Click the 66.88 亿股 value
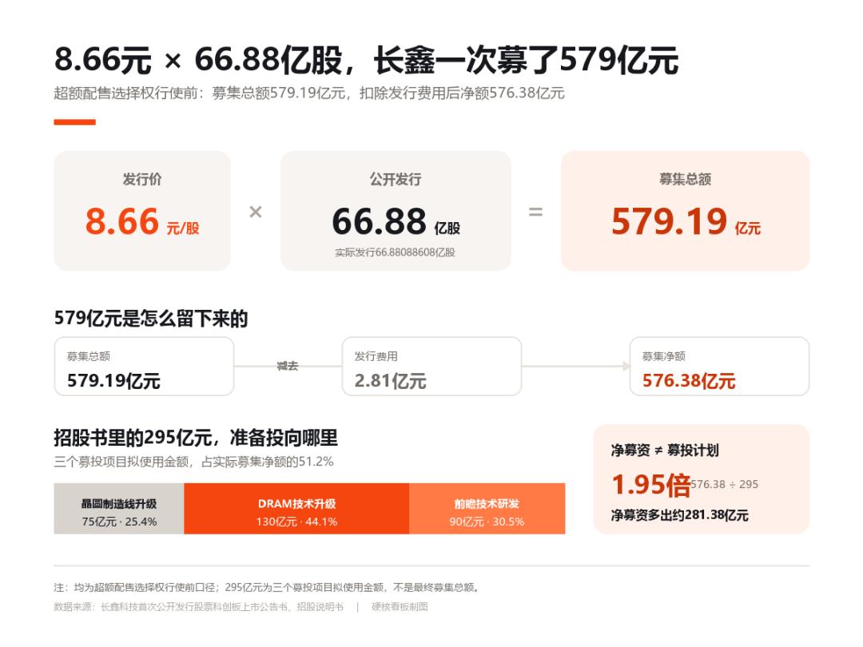The height and width of the screenshot is (647, 863). (396, 222)
